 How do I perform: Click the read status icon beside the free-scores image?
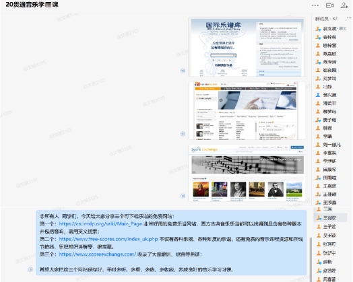point(183,134)
